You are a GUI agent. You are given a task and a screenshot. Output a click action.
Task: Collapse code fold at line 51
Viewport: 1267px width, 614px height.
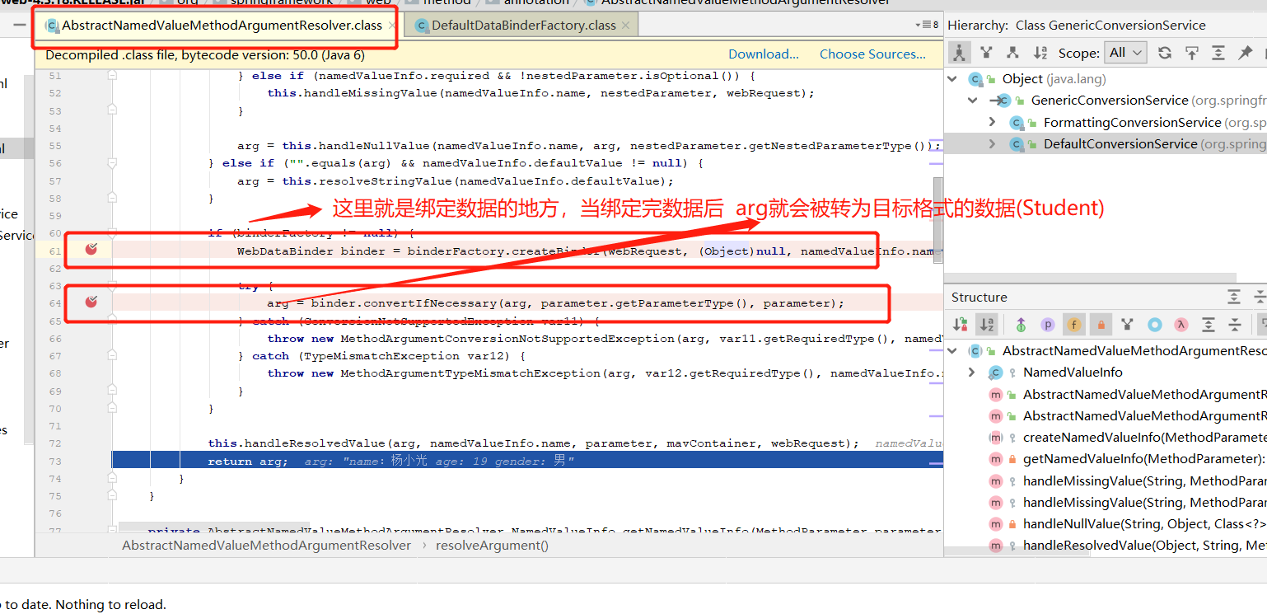[112, 76]
